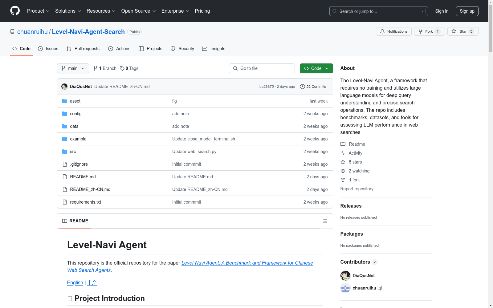Click DiaQusNet avatar in commit bar

coord(64,87)
